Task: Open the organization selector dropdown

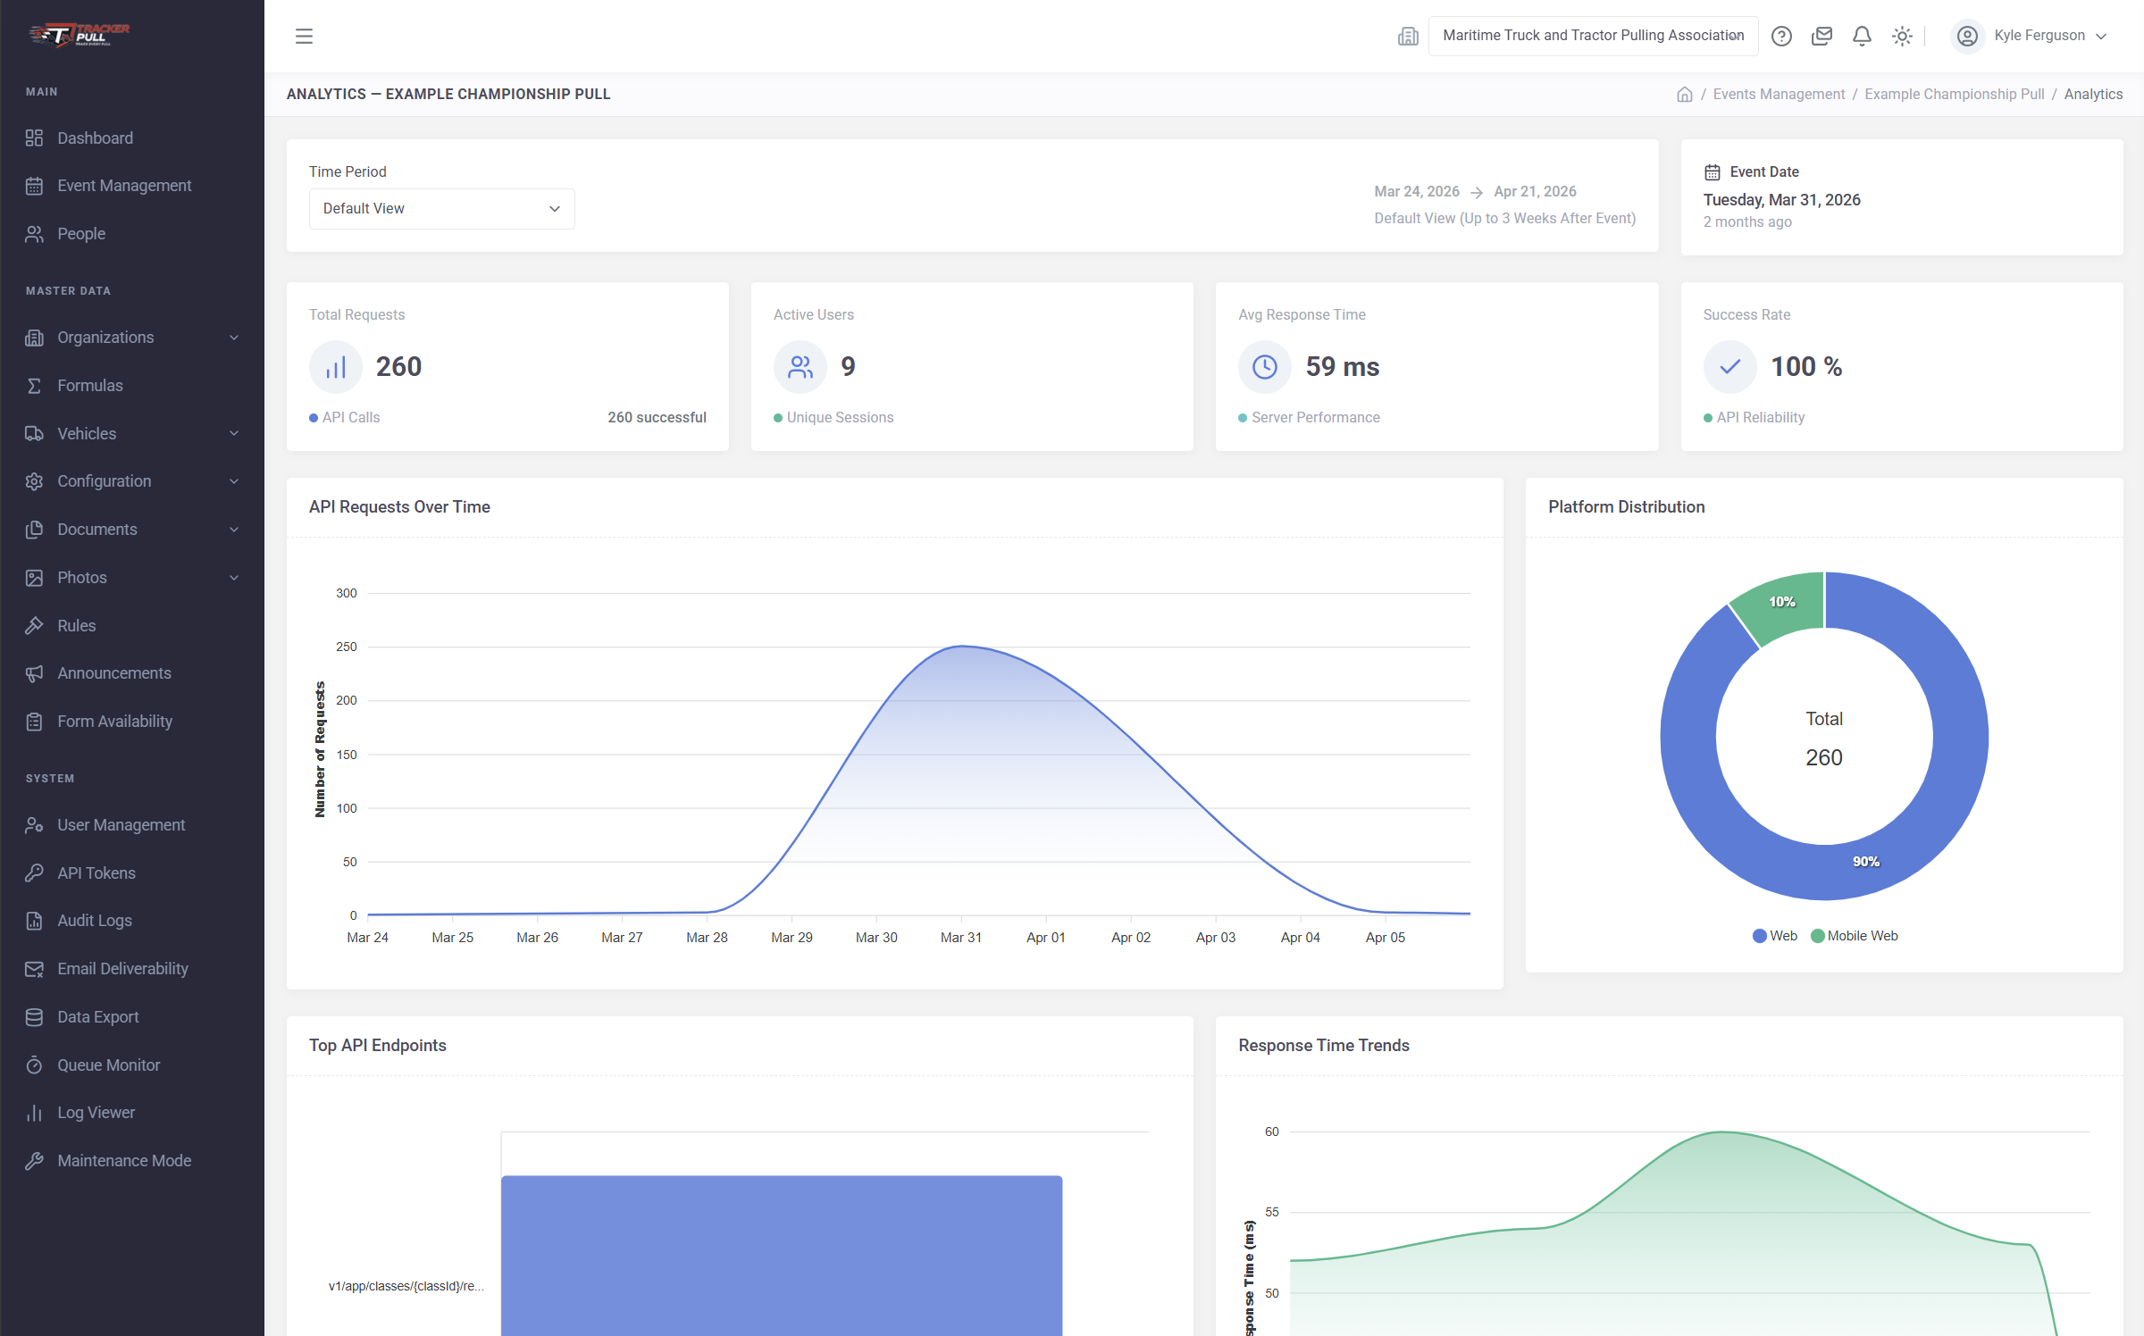Action: point(1593,36)
